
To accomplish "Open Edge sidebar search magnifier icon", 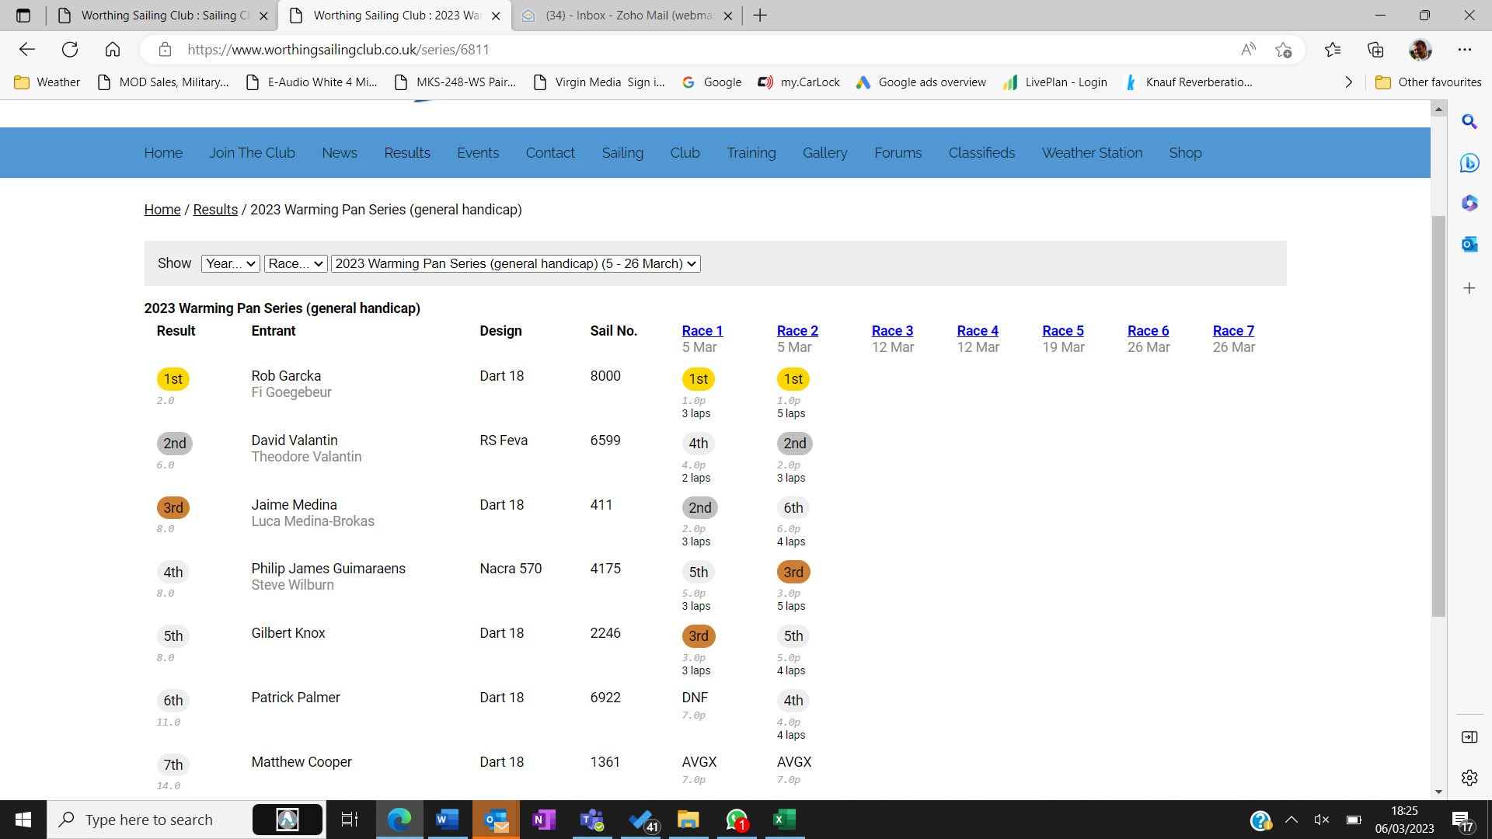I will click(x=1469, y=122).
